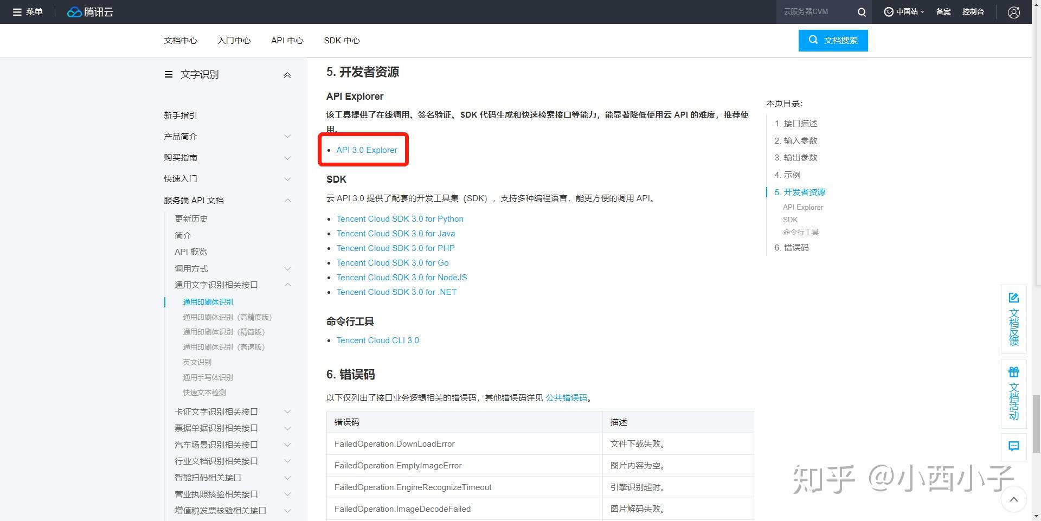Click the 文档反馈 edit icon
This screenshot has width=1041, height=521.
tap(1013, 298)
